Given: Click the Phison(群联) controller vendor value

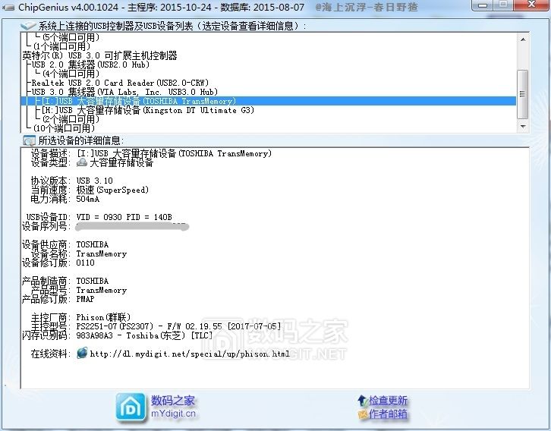Looking at the screenshot, I should pyautogui.click(x=103, y=317).
